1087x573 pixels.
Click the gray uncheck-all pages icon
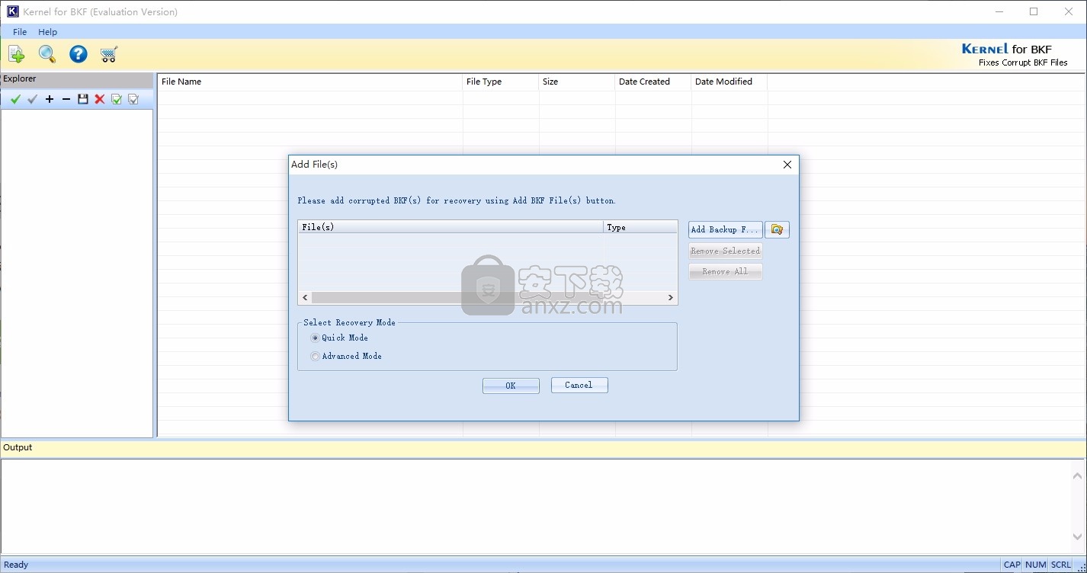133,99
